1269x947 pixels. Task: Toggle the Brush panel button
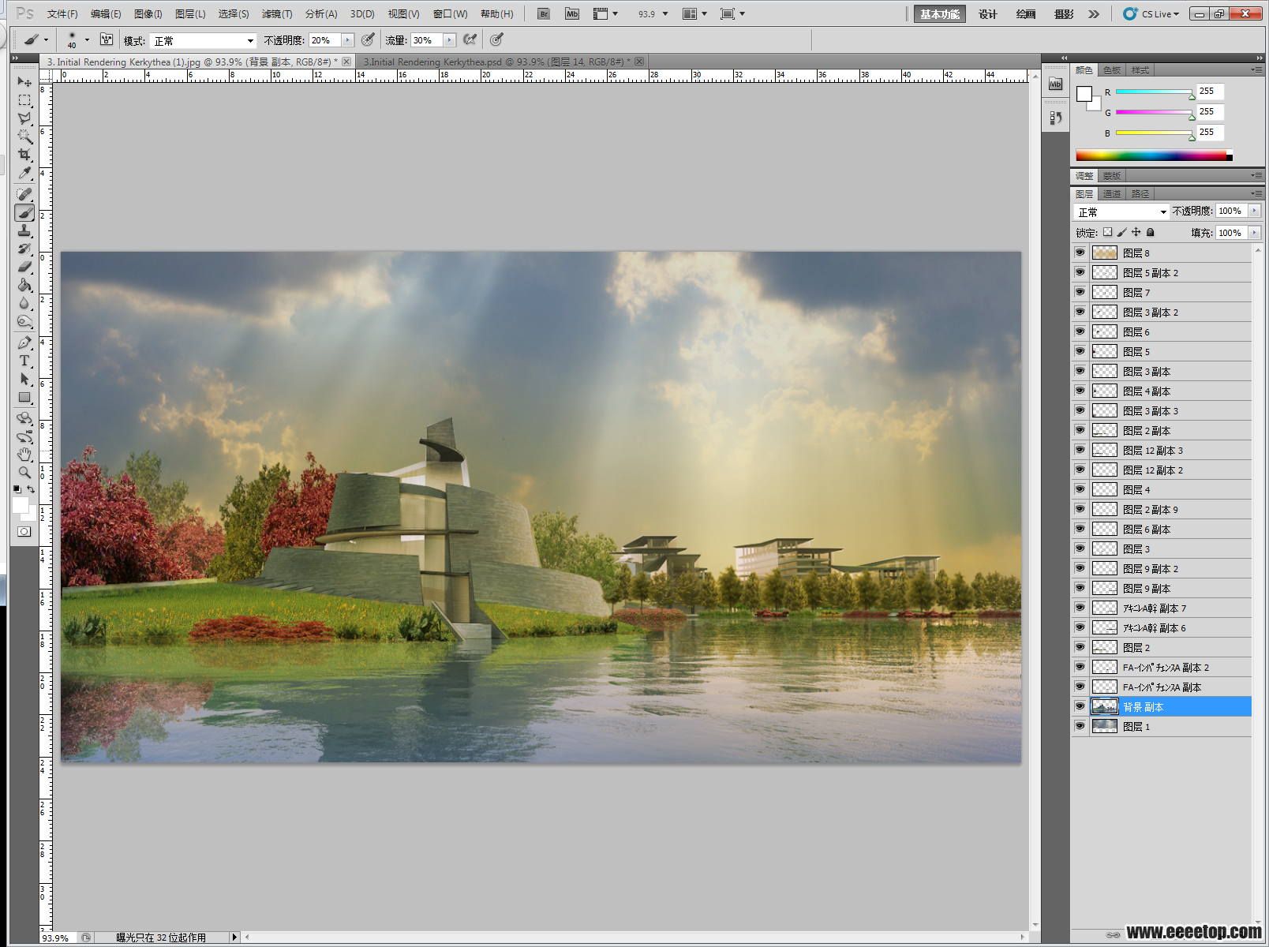[x=107, y=39]
